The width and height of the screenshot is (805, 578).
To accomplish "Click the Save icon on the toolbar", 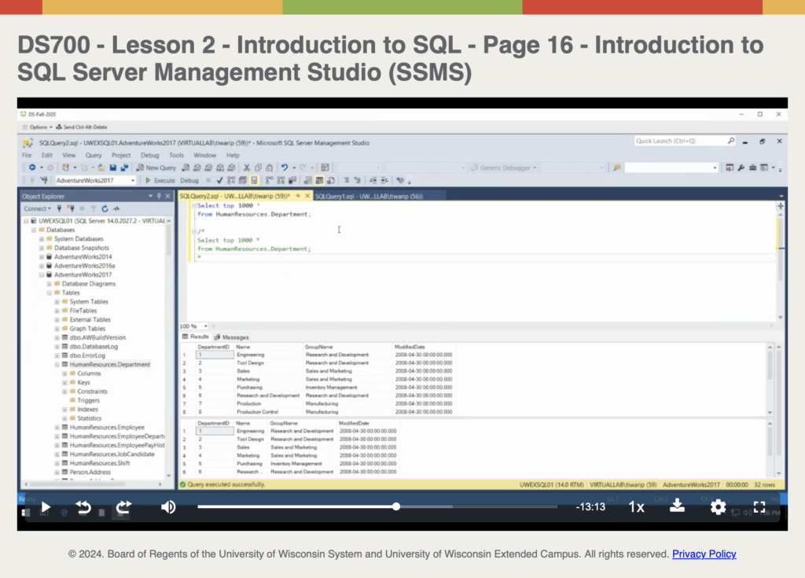I will [x=112, y=168].
